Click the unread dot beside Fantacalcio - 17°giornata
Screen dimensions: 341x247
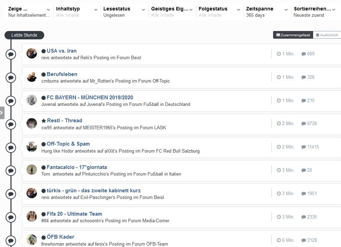[44, 168]
